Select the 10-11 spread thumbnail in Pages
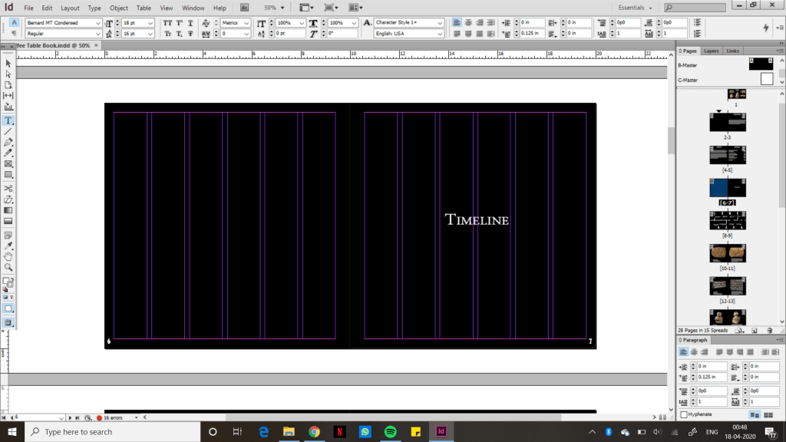786x442 pixels. (728, 254)
